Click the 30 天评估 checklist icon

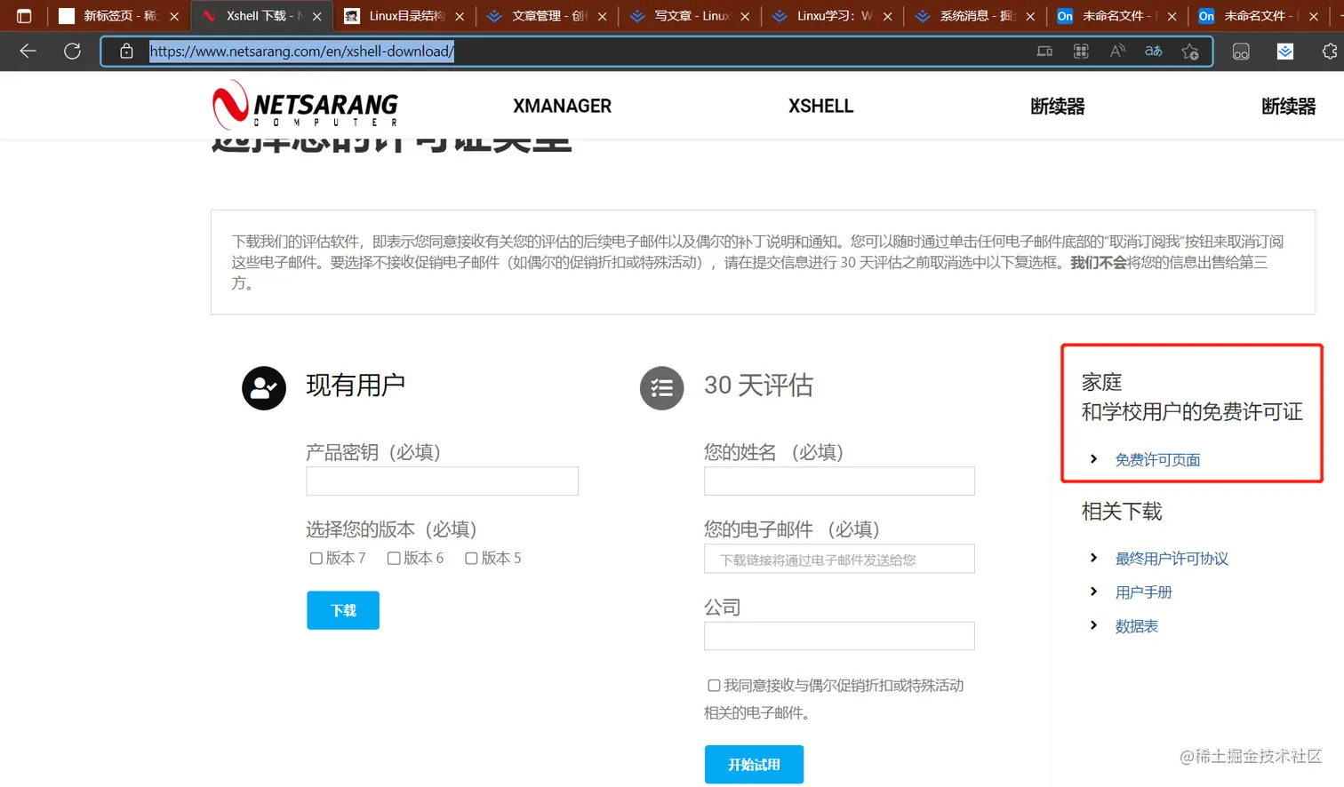pyautogui.click(x=662, y=388)
